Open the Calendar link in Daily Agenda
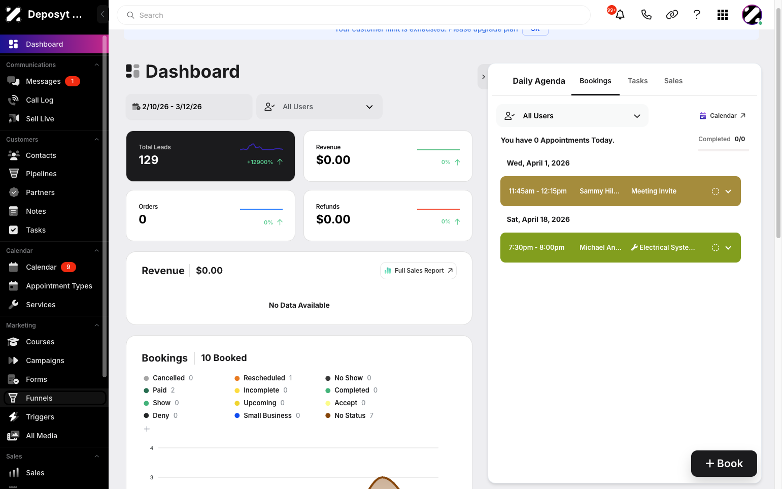The width and height of the screenshot is (782, 489). tap(723, 116)
